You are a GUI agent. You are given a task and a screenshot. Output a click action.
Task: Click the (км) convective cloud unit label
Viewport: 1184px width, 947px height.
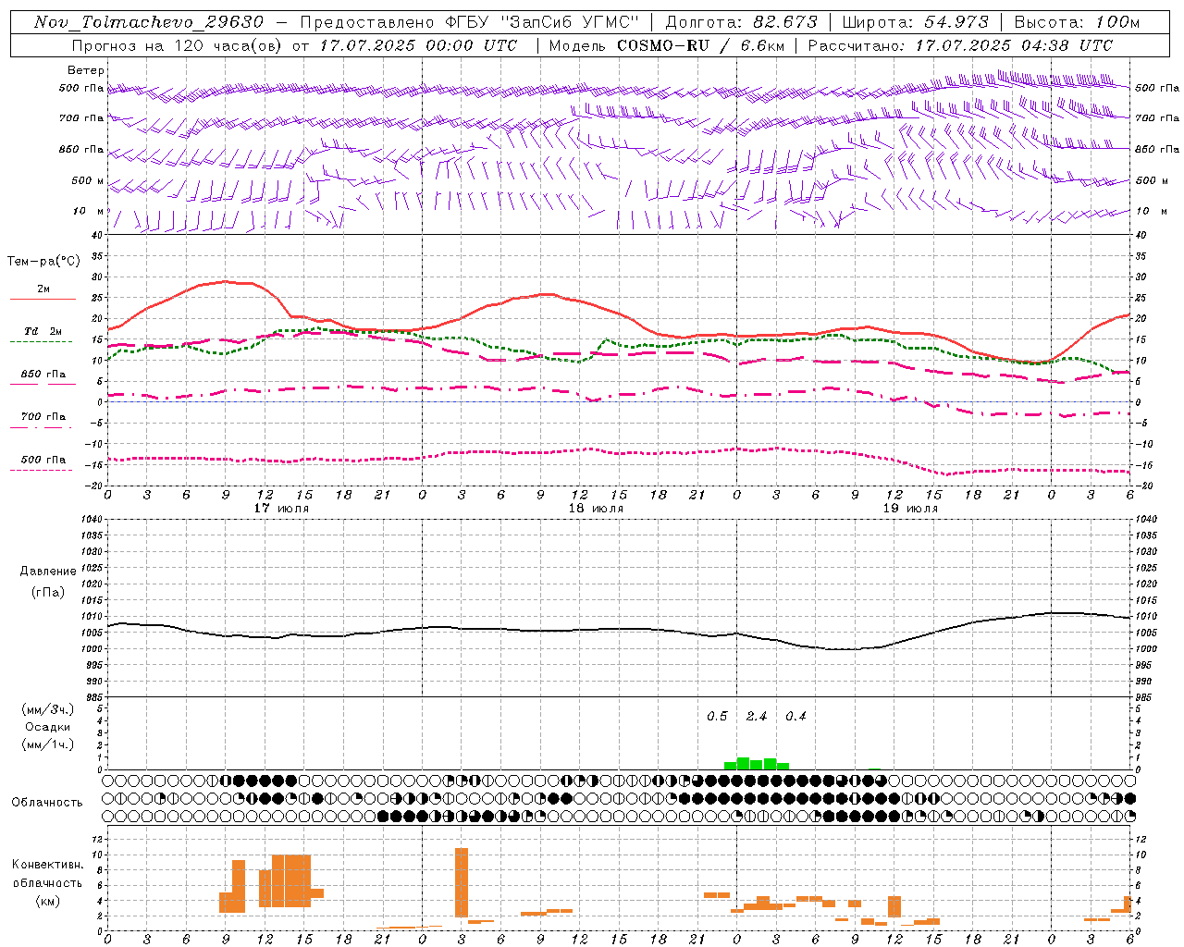pyautogui.click(x=48, y=900)
